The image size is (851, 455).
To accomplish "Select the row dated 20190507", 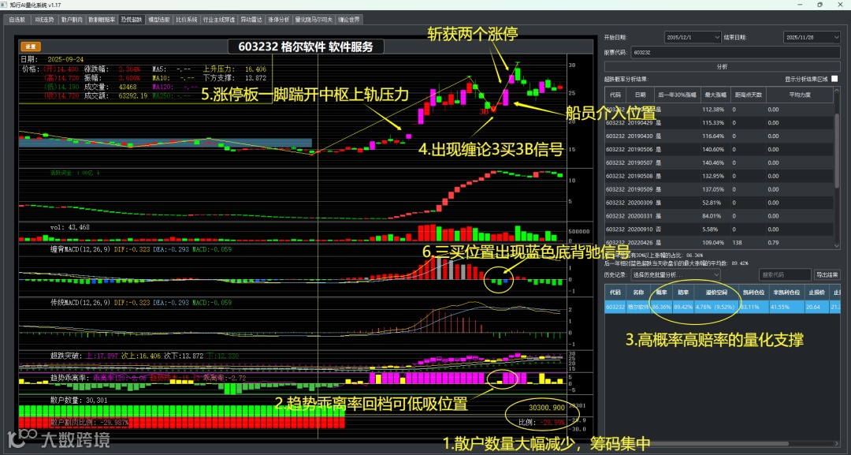I will click(x=719, y=163).
